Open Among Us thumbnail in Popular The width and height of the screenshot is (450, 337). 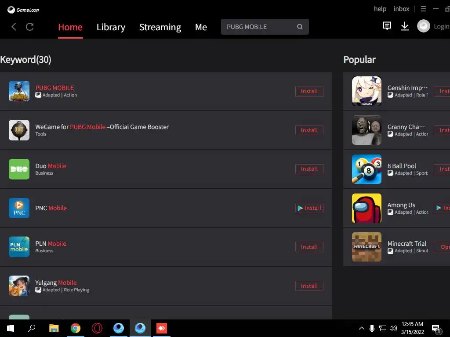[x=367, y=208]
